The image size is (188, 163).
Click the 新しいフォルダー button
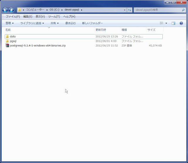(93, 23)
